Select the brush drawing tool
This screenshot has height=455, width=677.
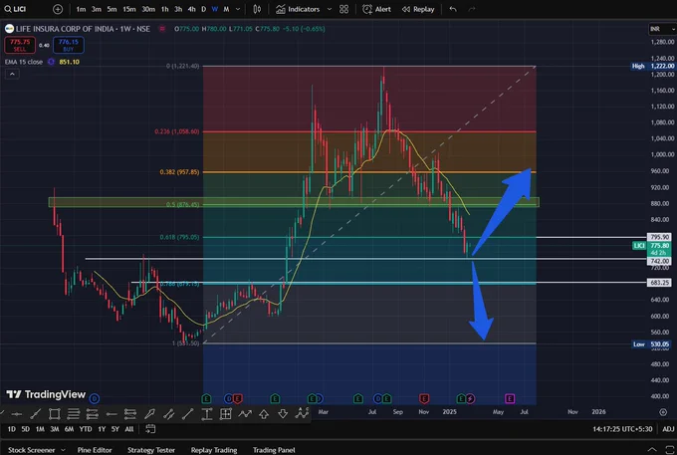tap(149, 414)
